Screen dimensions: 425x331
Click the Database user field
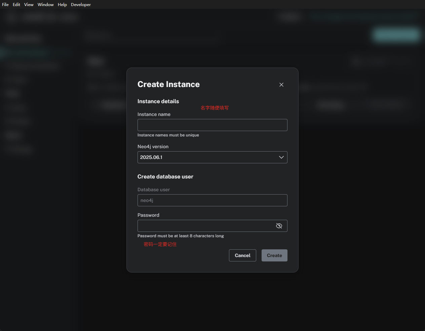point(212,200)
